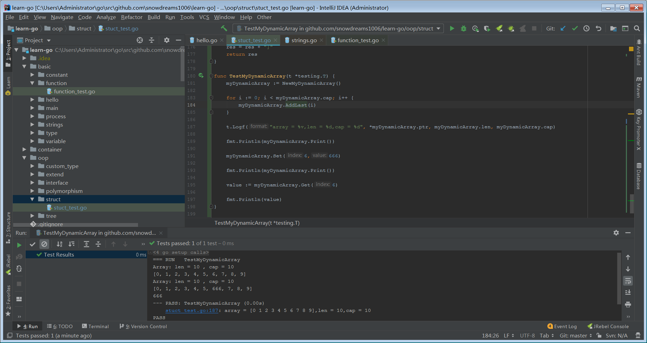
Task: Collapse the struct folder
Action: pyautogui.click(x=32, y=199)
